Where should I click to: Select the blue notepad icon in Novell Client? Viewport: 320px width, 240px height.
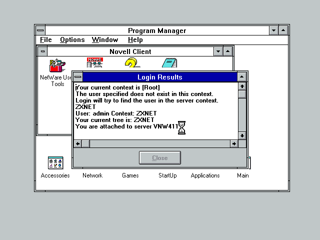169,62
